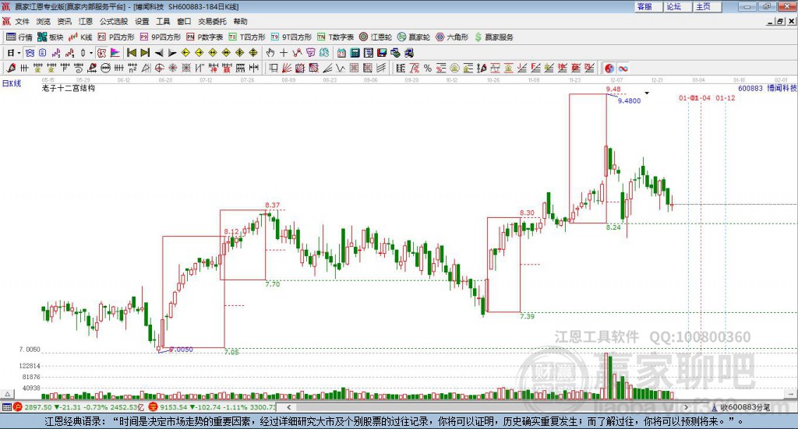The width and height of the screenshot is (798, 429).
Task: Open the 文件 menu
Action: pyautogui.click(x=22, y=21)
